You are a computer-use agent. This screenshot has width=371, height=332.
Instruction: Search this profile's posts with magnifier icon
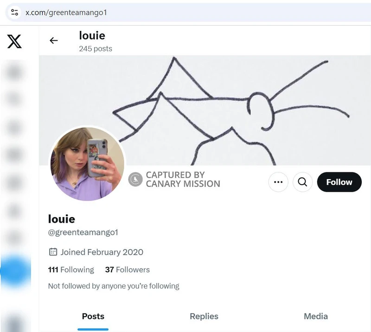coord(302,182)
